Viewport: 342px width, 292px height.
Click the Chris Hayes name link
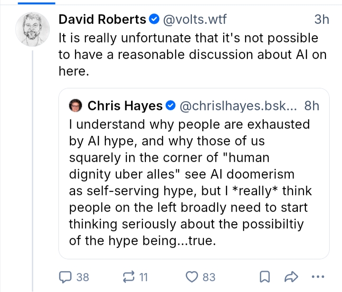click(125, 105)
